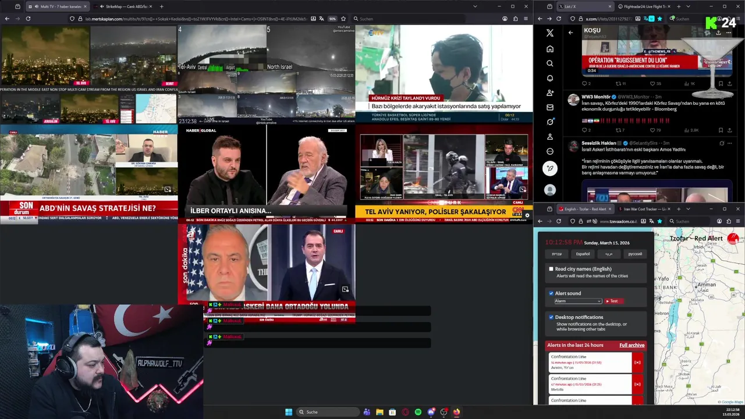Click the white compose post button on X
Image resolution: width=745 pixels, height=419 pixels.
pos(550,169)
